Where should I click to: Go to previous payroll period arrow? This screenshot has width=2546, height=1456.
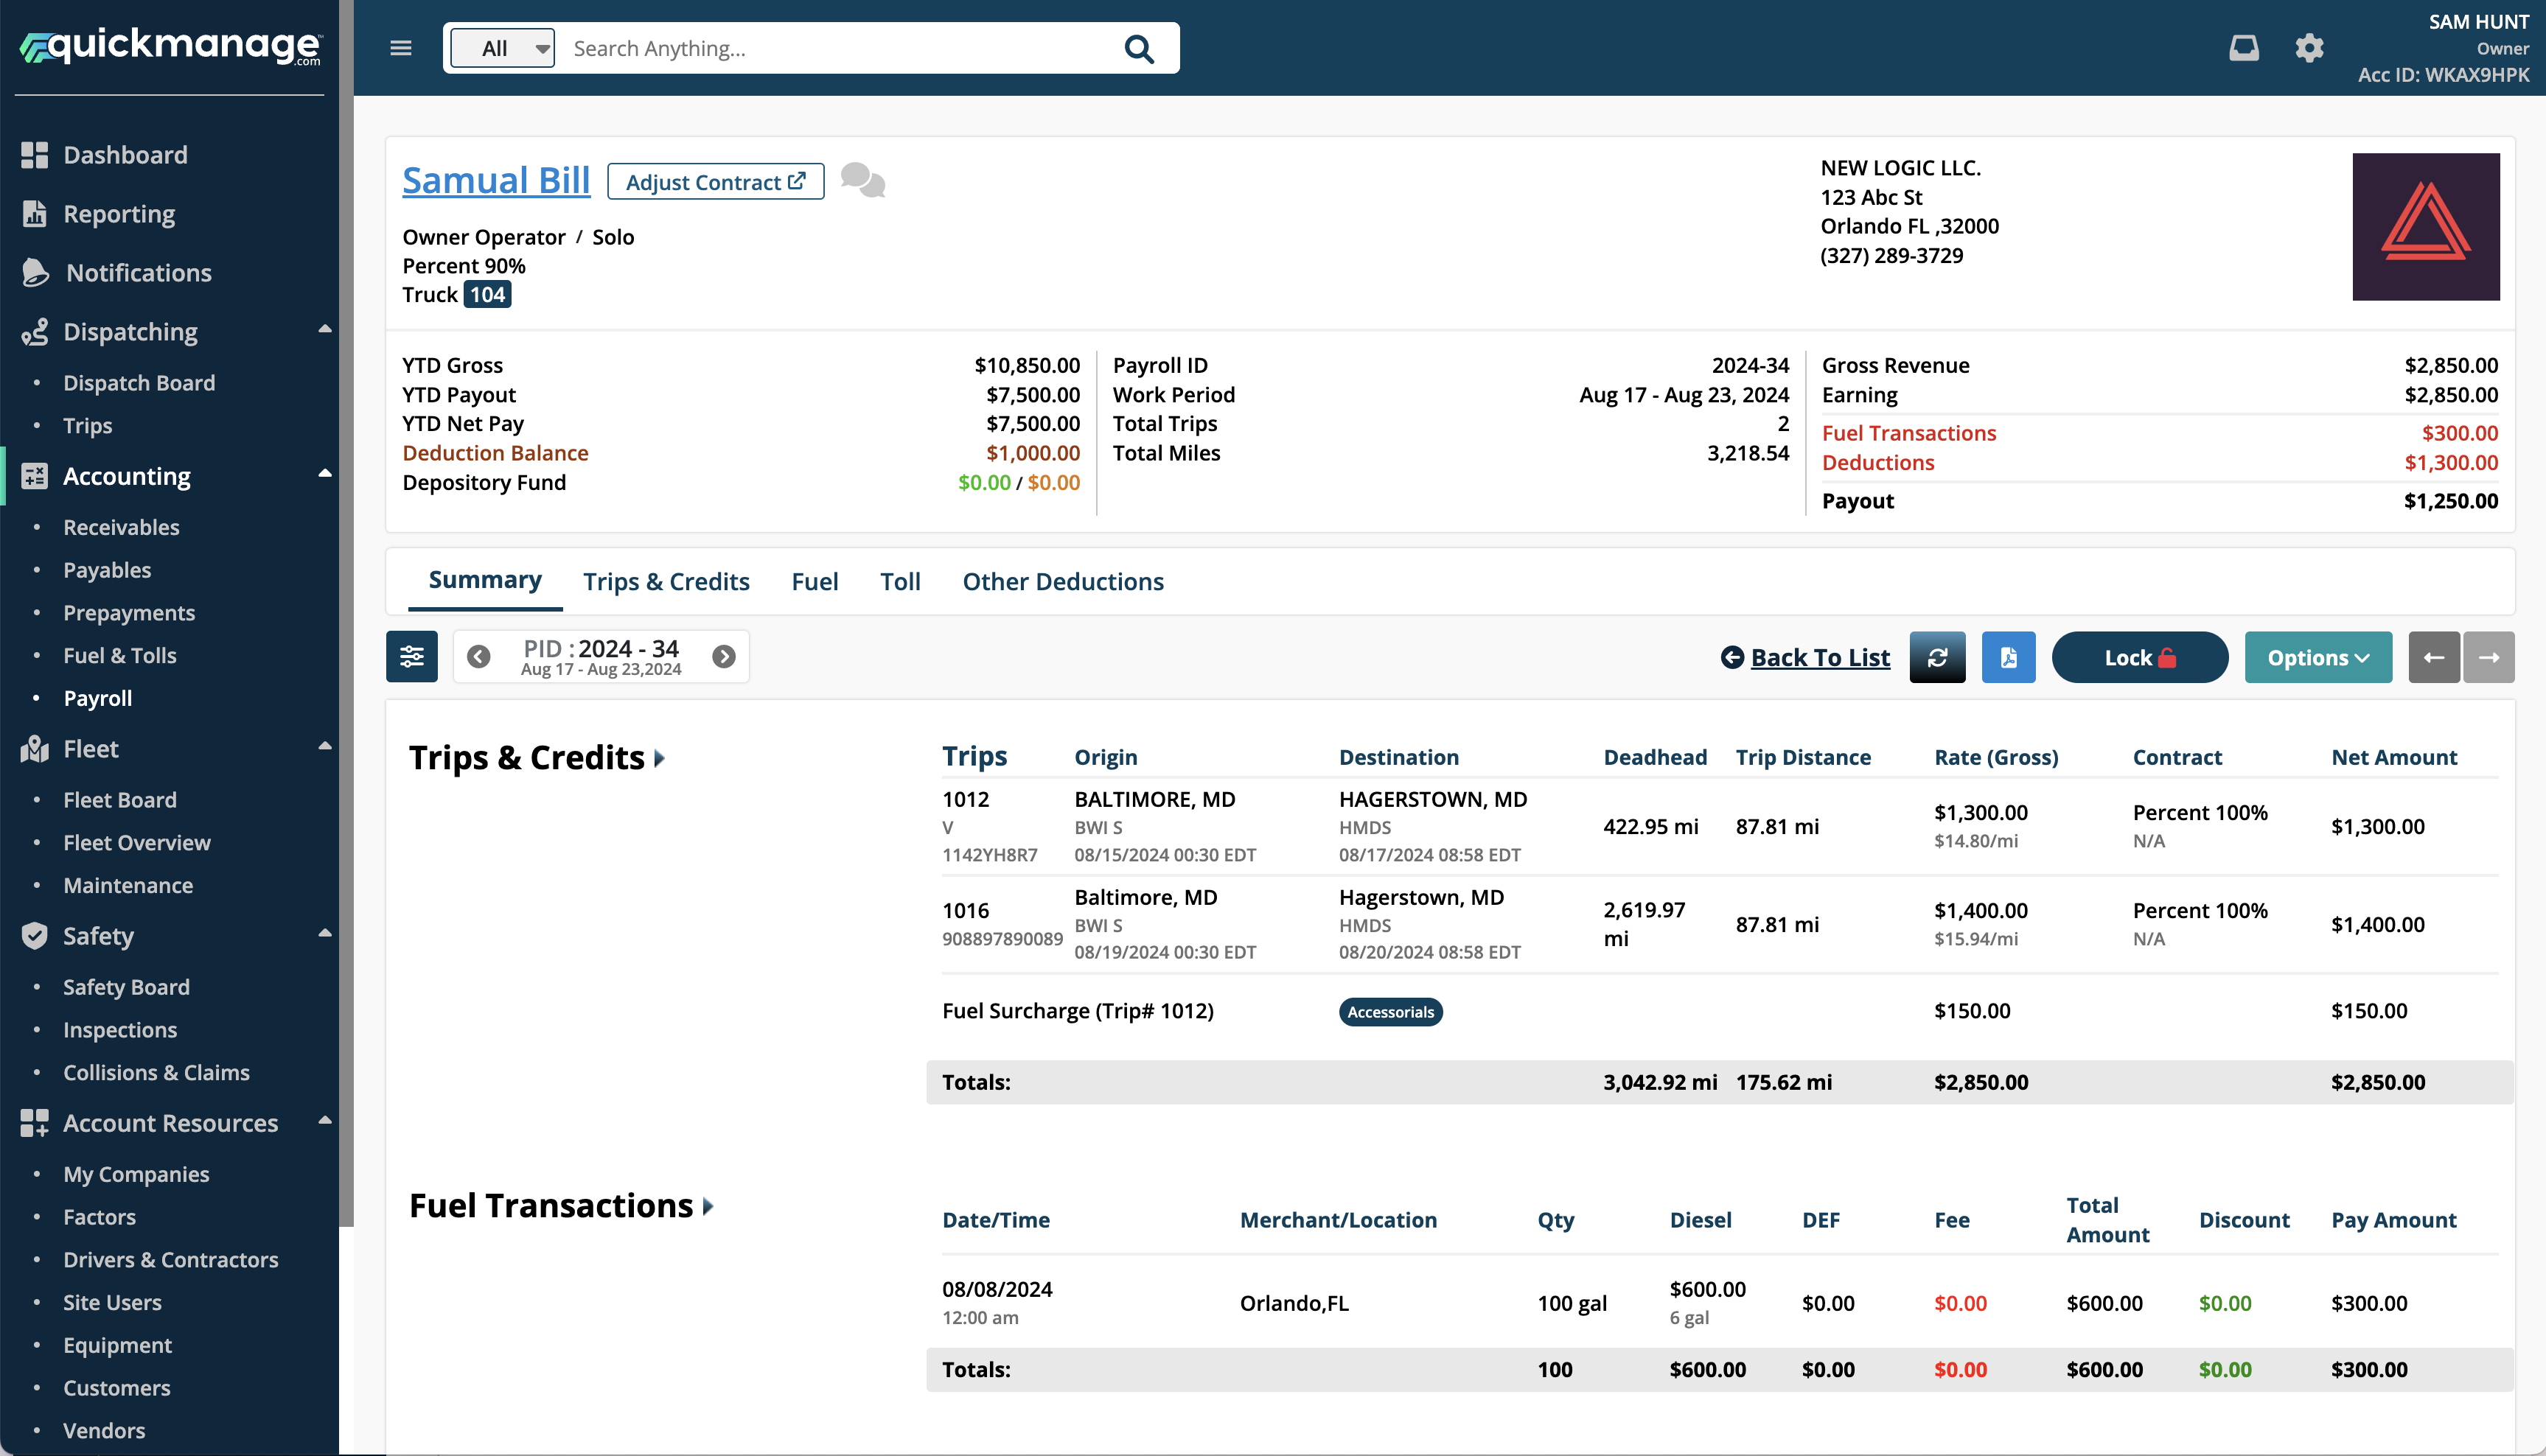pos(479,657)
